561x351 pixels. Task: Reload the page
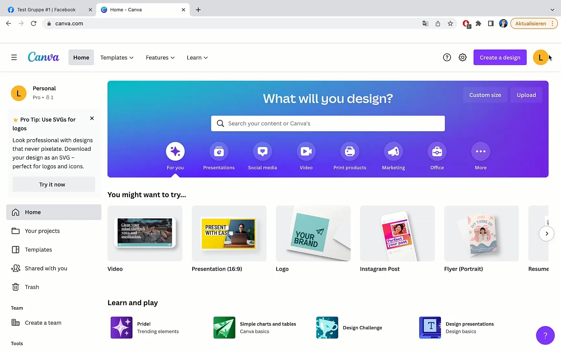click(x=33, y=23)
